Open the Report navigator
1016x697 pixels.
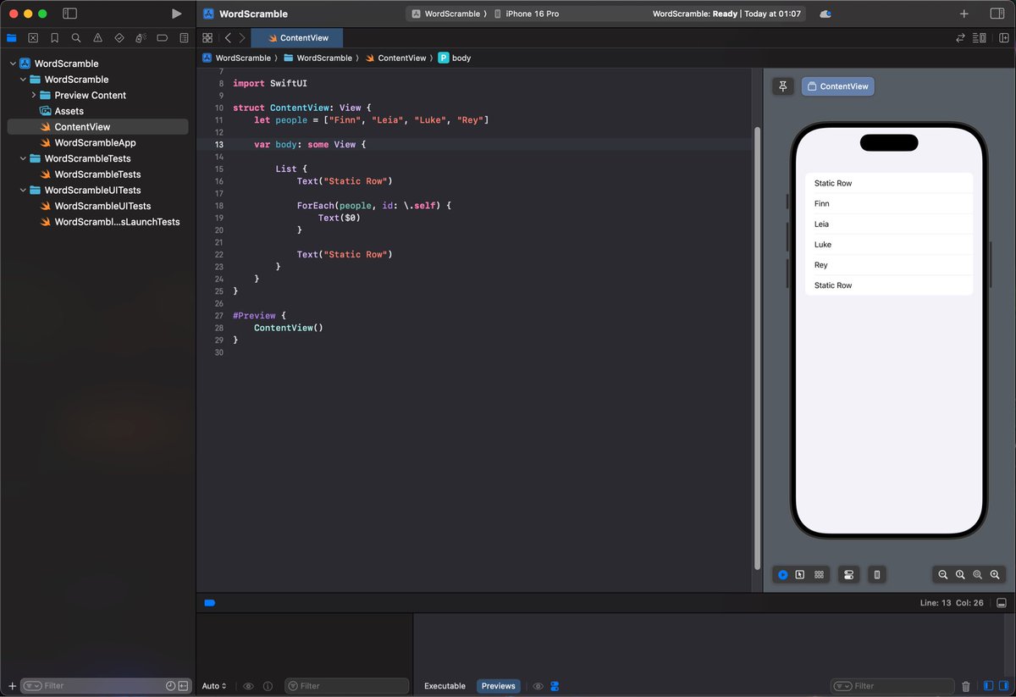(185, 38)
